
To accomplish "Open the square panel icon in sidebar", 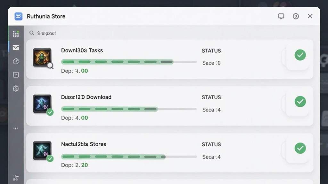I will coord(16,75).
